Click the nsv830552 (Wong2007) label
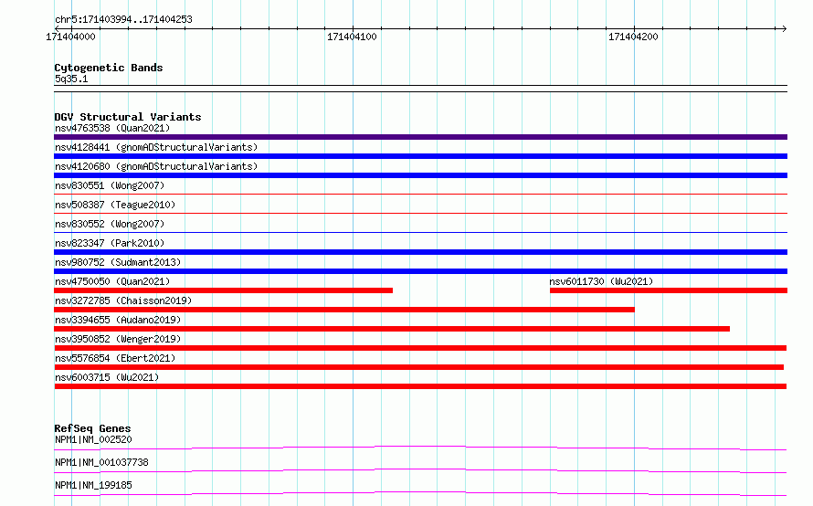The height and width of the screenshot is (506, 813). (x=110, y=224)
